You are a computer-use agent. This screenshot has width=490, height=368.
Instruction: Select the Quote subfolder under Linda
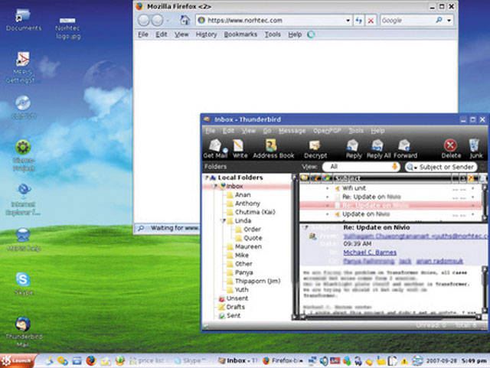pos(253,238)
